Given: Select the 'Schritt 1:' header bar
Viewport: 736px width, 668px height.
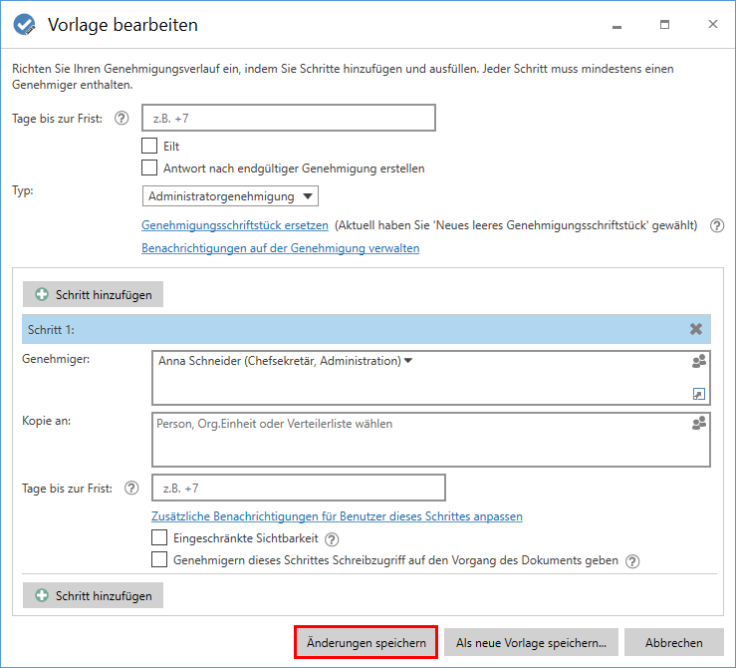Looking at the screenshot, I should pos(367,329).
